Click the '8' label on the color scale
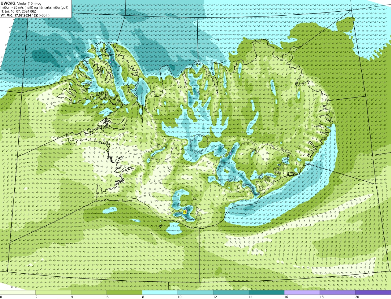The width and height of the screenshot is (391, 299). [142, 297]
